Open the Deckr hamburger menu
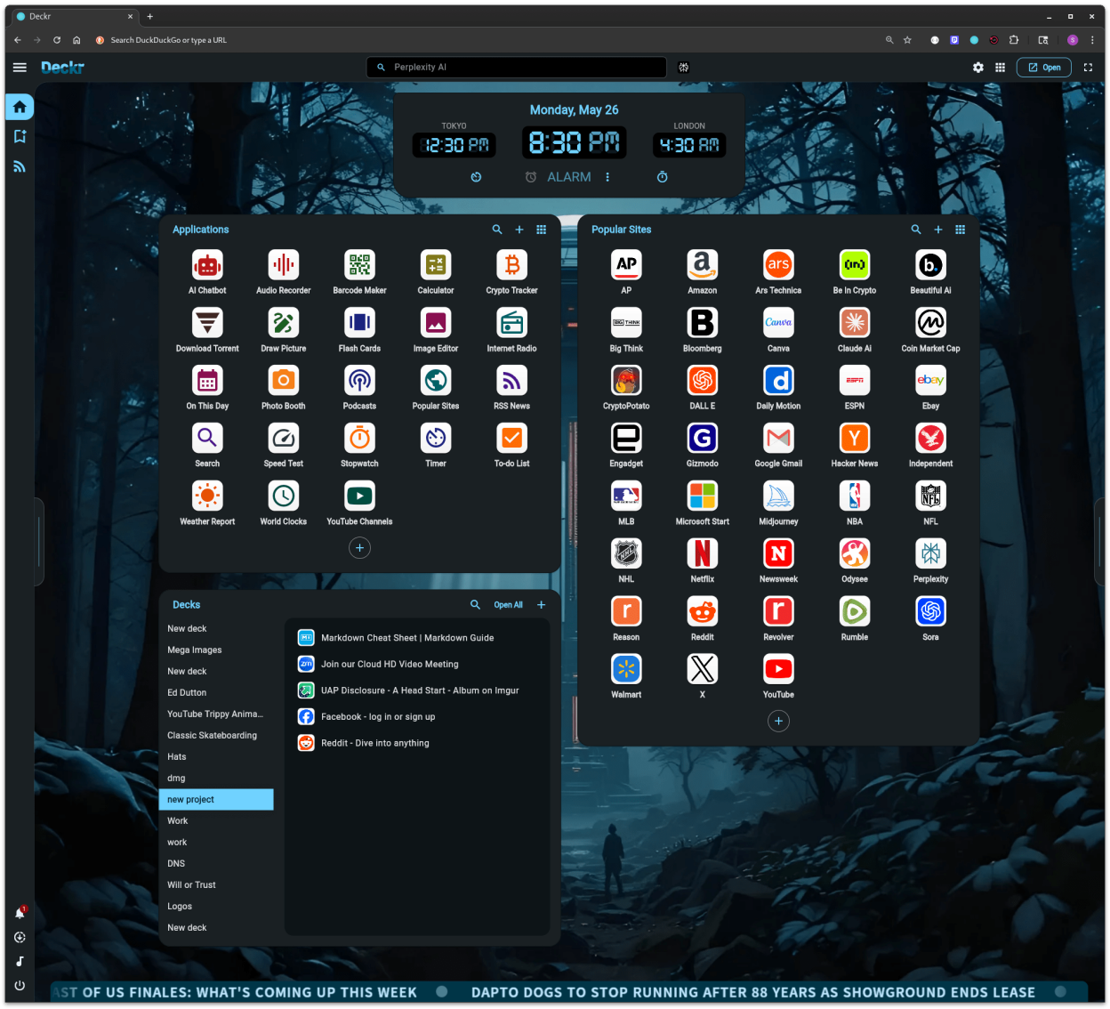 click(20, 68)
